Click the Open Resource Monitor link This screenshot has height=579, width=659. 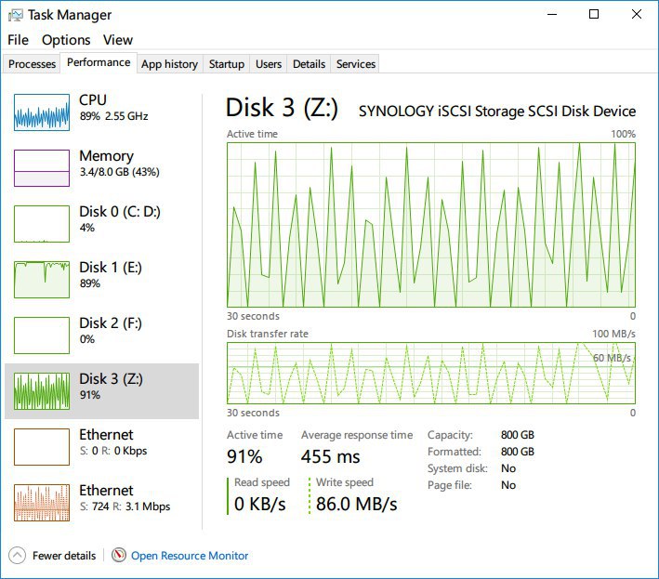(x=190, y=556)
